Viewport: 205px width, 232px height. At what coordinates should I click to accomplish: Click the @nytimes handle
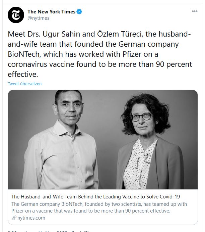(38, 18)
